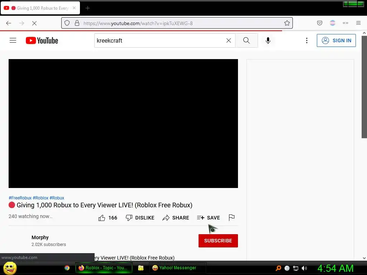
Task: Go to YouTube home via logo
Action: coord(42,40)
